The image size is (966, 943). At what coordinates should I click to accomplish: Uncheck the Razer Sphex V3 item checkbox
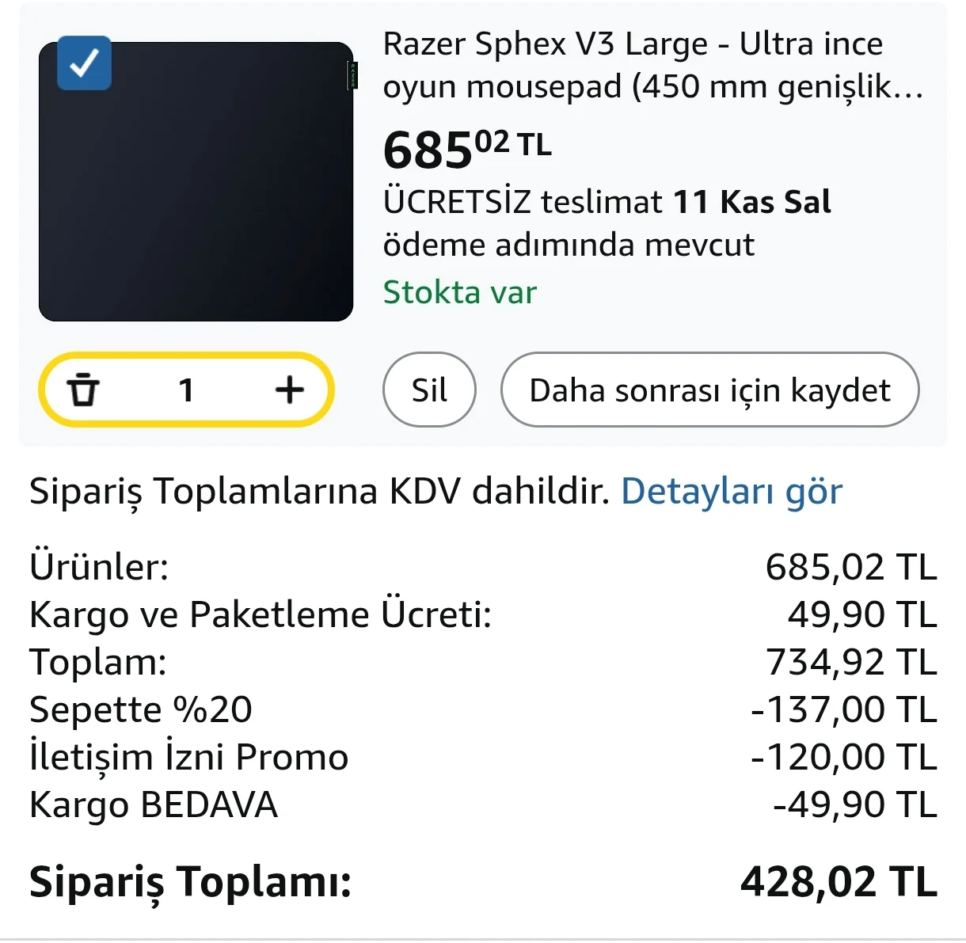(x=84, y=63)
